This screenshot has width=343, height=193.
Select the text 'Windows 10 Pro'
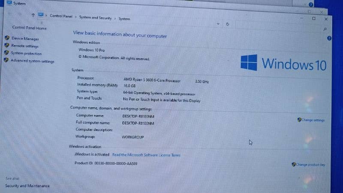point(92,50)
